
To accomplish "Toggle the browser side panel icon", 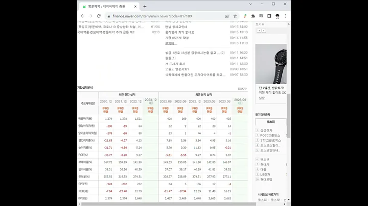I will [x=269, y=16].
